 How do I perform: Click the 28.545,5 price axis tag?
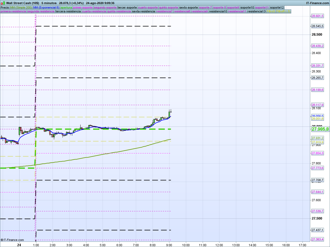[317, 26]
